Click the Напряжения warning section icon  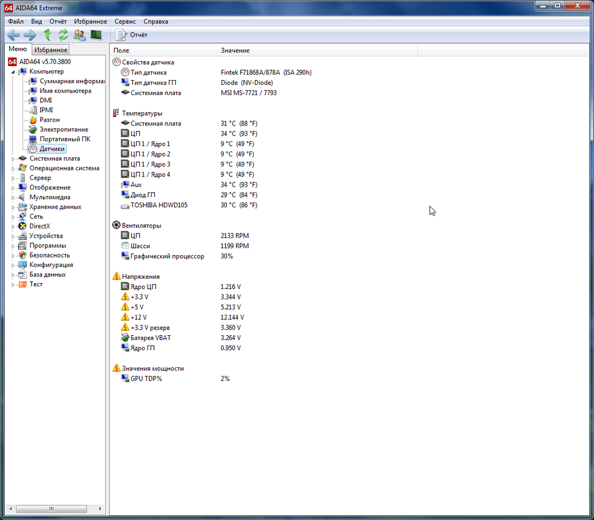pyautogui.click(x=116, y=276)
